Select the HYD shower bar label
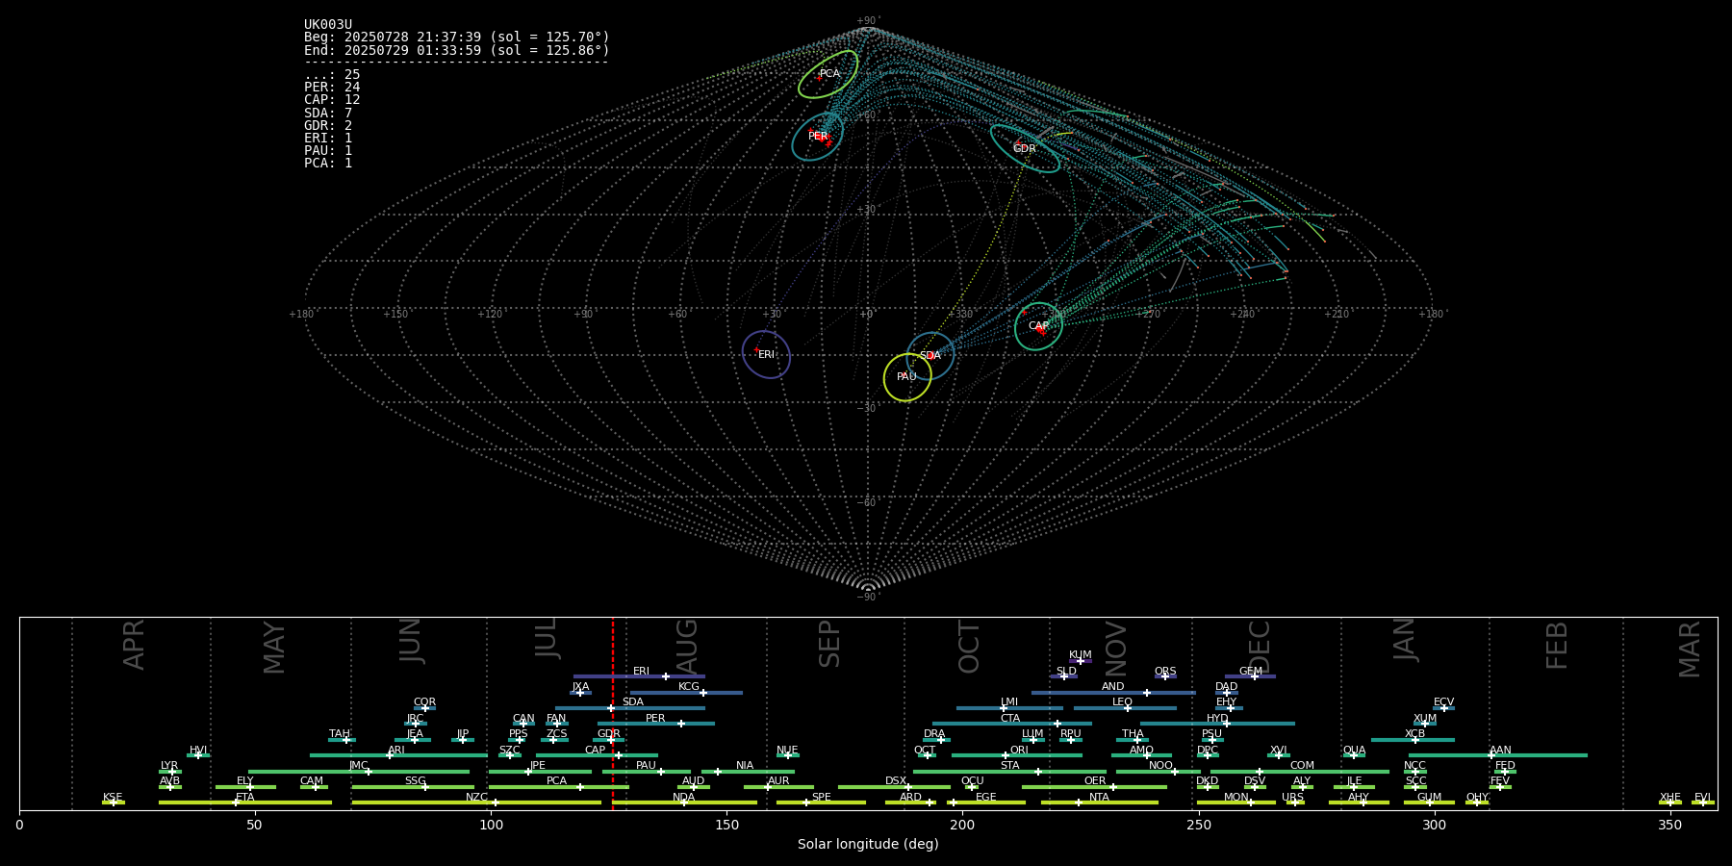The width and height of the screenshot is (1732, 866). coord(1217,719)
